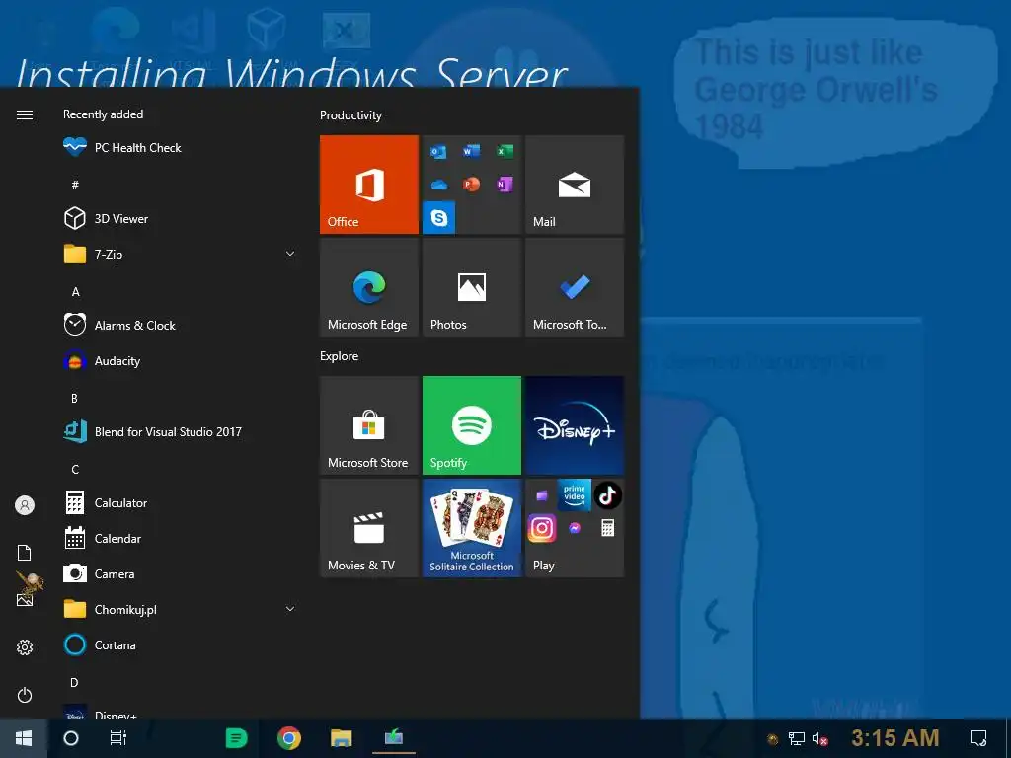Open Settings gear in Start sidebar
The height and width of the screenshot is (758, 1011).
pos(25,647)
